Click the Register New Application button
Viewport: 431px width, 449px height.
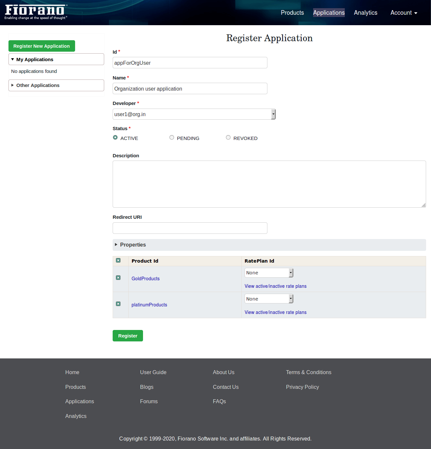click(x=41, y=46)
